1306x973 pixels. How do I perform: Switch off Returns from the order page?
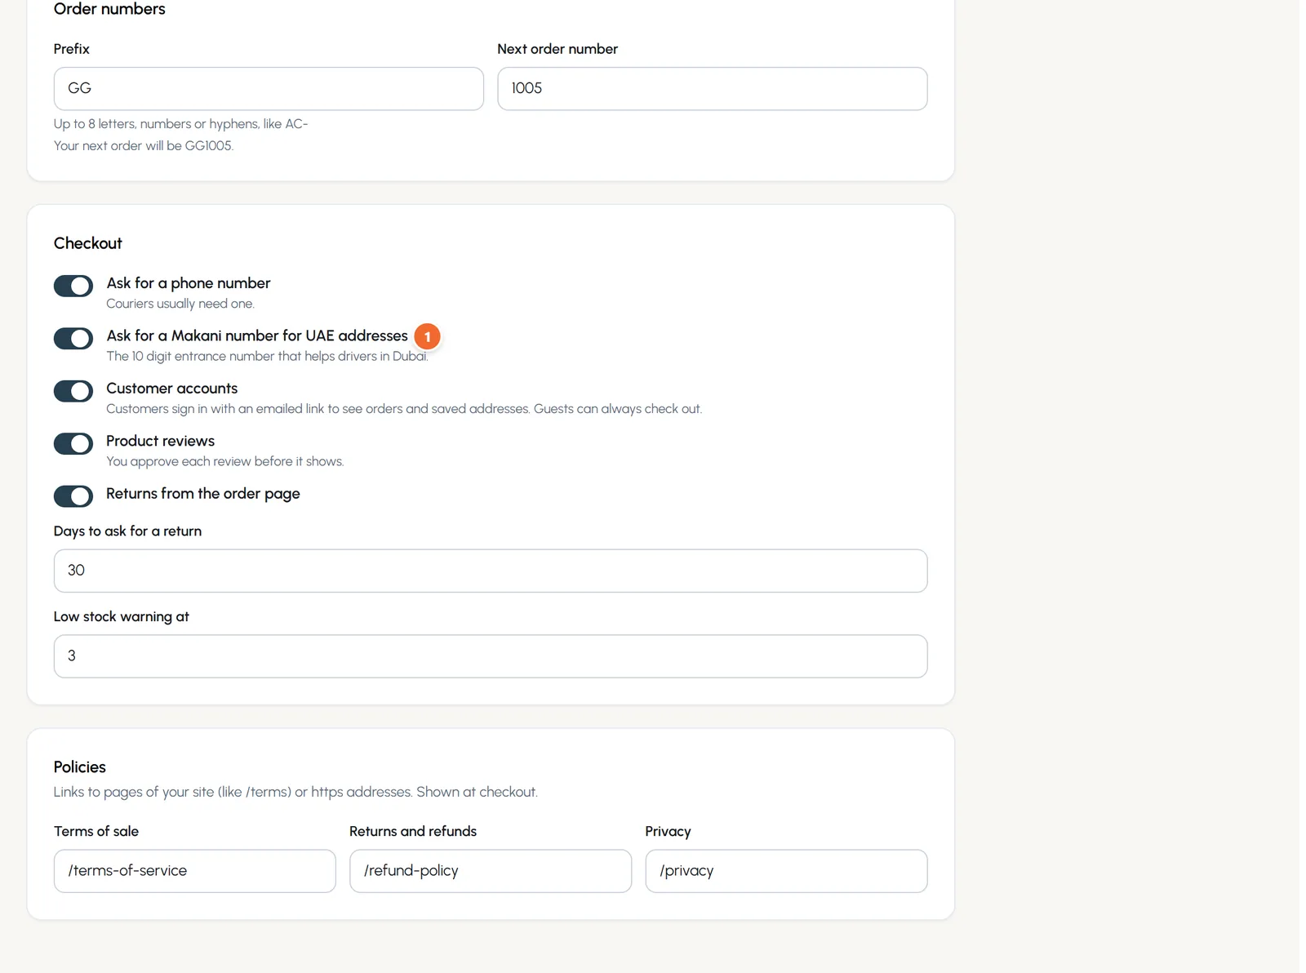[73, 496]
